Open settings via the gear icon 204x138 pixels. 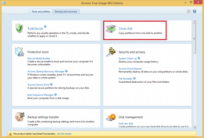tap(189, 11)
